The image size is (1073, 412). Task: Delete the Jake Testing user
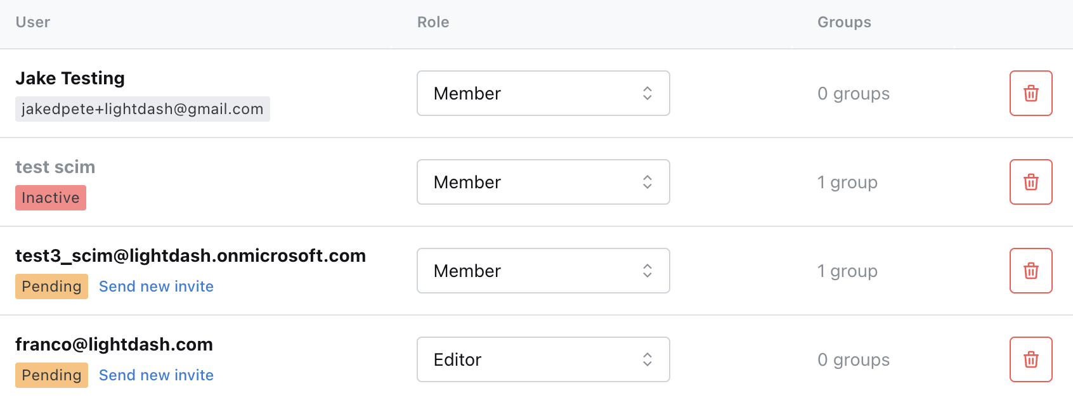pyautogui.click(x=1031, y=93)
